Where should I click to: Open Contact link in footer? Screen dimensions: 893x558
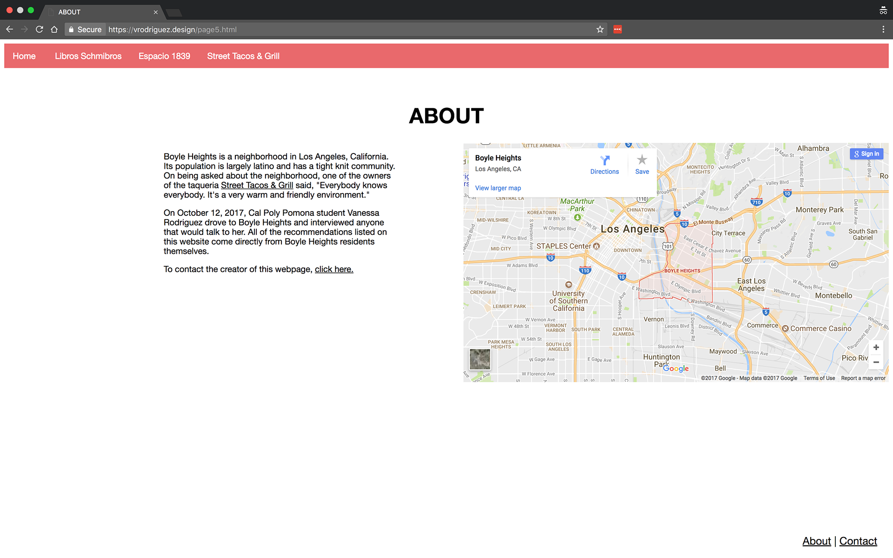click(858, 541)
